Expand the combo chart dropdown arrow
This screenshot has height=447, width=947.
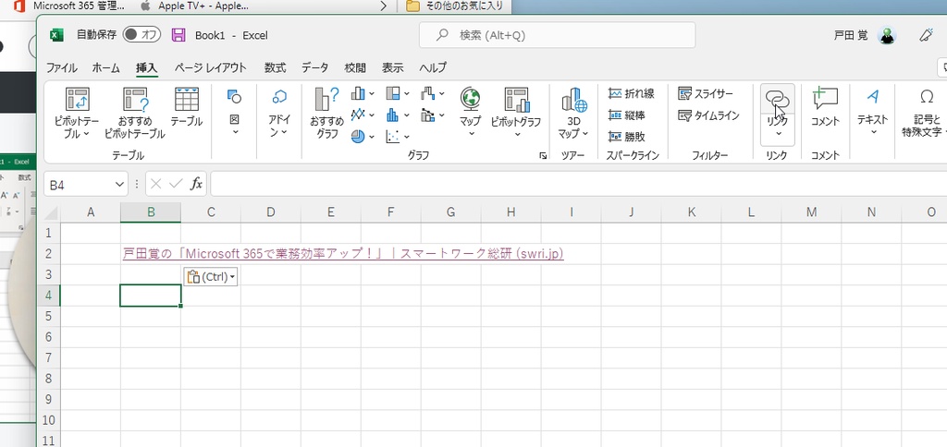coord(441,115)
